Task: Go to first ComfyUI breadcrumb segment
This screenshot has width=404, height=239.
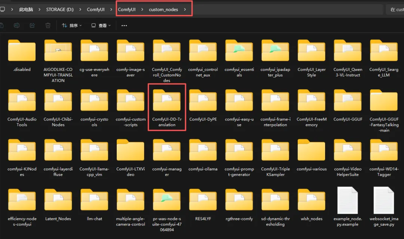Action: click(x=96, y=9)
